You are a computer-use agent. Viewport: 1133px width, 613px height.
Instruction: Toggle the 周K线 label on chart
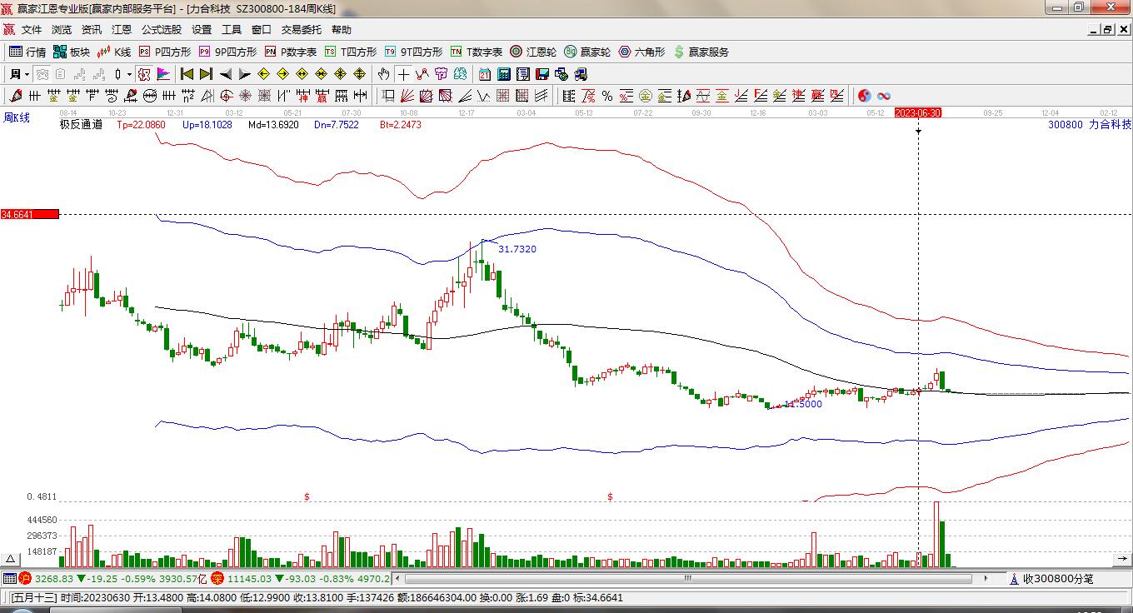pyautogui.click(x=17, y=118)
